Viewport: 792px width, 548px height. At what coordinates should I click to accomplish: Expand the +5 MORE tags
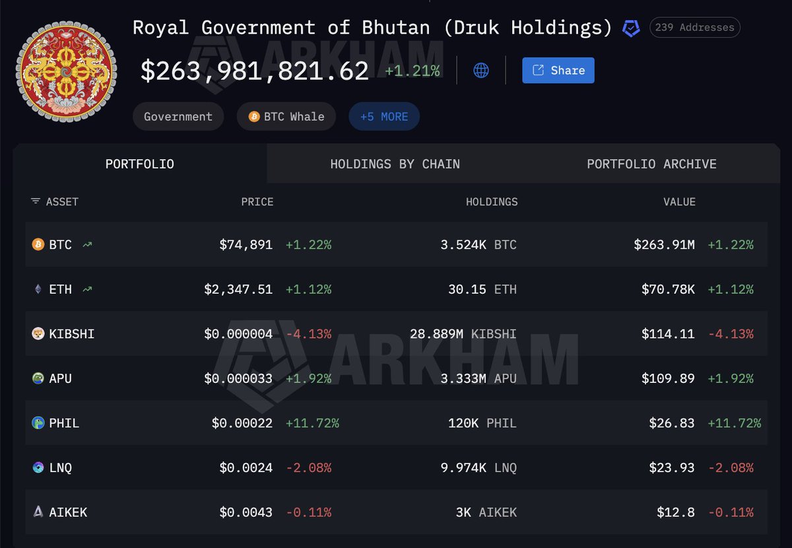pos(384,117)
